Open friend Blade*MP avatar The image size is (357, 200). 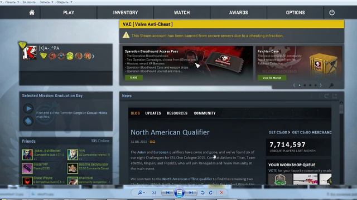click(27, 168)
